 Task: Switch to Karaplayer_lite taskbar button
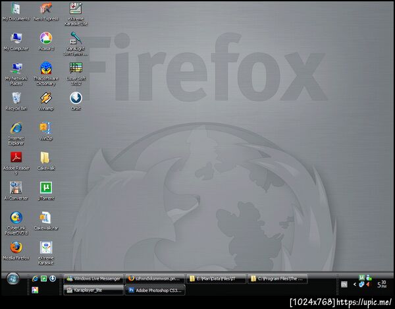coord(93,290)
